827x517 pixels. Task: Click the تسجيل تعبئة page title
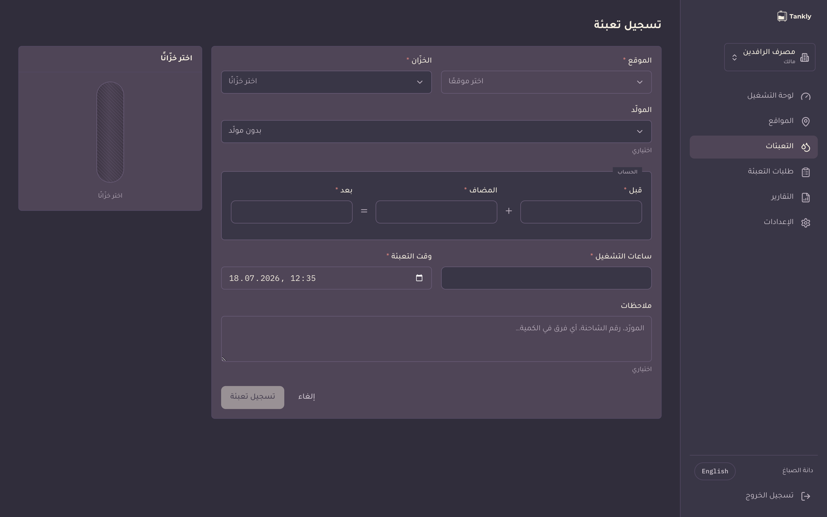point(627,25)
